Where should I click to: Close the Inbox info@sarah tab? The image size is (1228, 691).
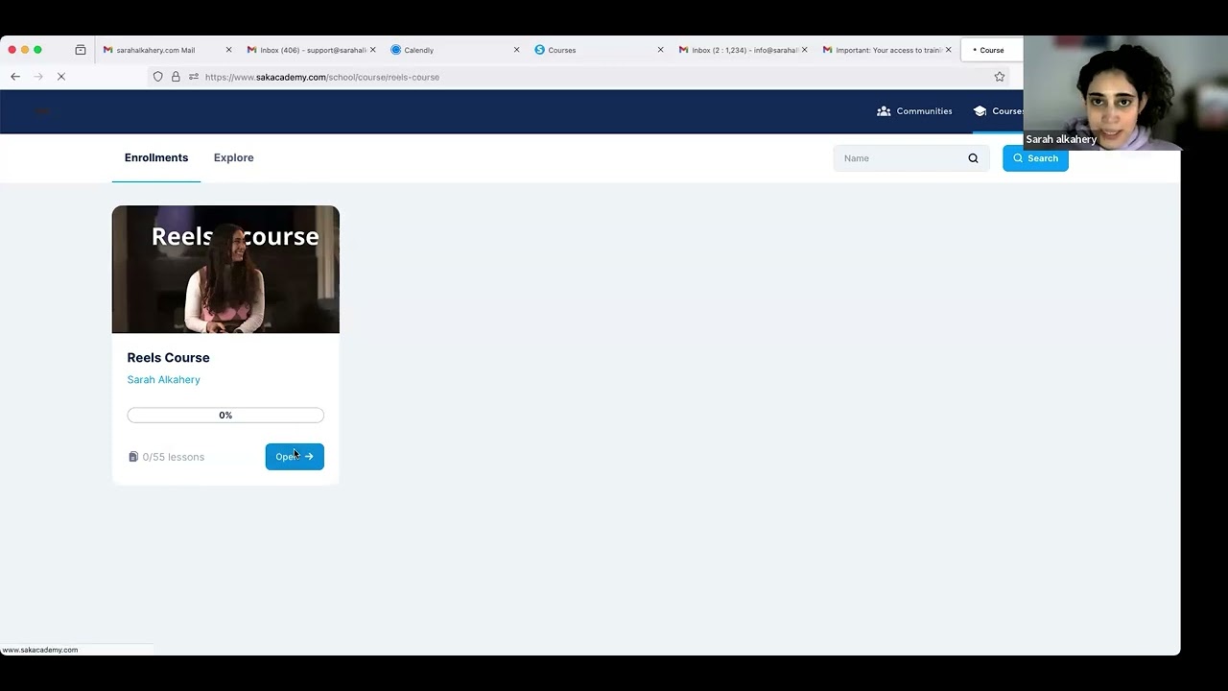point(804,50)
